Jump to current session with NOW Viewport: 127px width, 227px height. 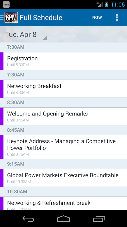pos(97,18)
